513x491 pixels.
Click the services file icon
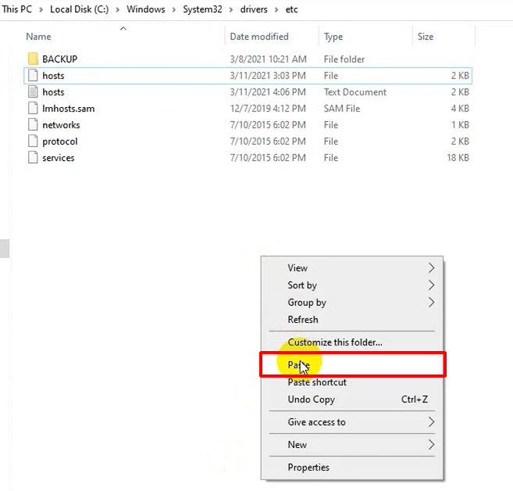33,158
